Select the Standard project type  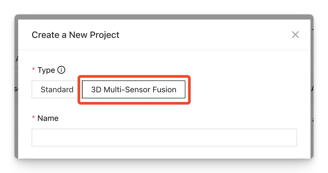[x=56, y=89]
